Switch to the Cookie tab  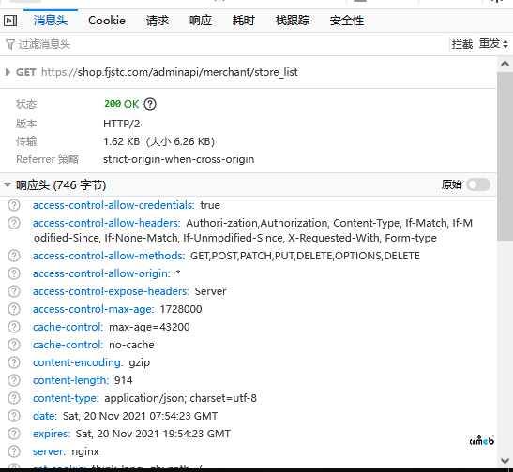click(x=107, y=21)
